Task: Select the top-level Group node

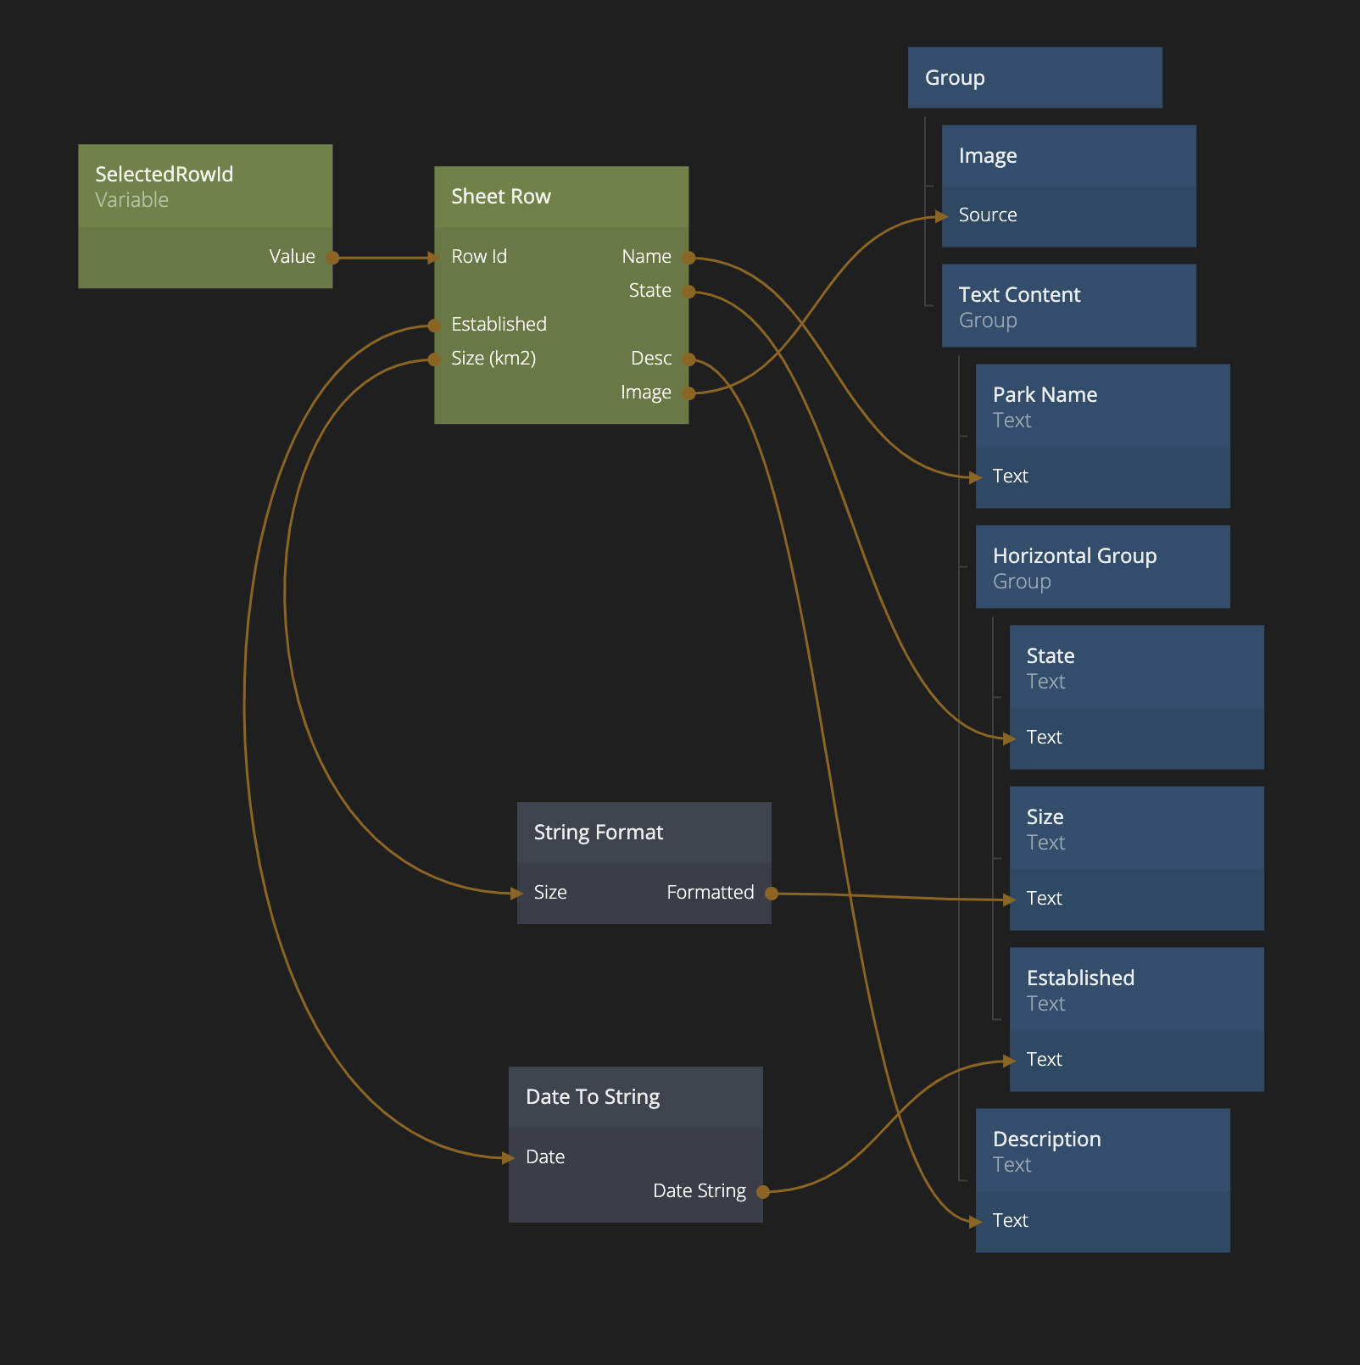Action: pos(1034,78)
